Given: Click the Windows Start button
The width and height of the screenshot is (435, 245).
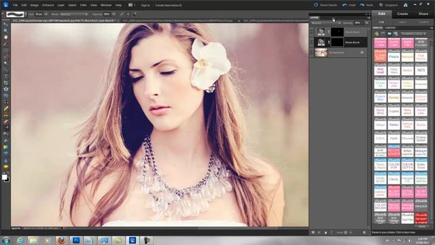Looking at the screenshot, I should click(x=6, y=240).
